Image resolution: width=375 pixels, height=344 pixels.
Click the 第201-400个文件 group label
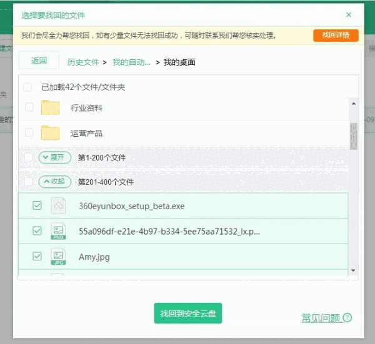coord(106,182)
